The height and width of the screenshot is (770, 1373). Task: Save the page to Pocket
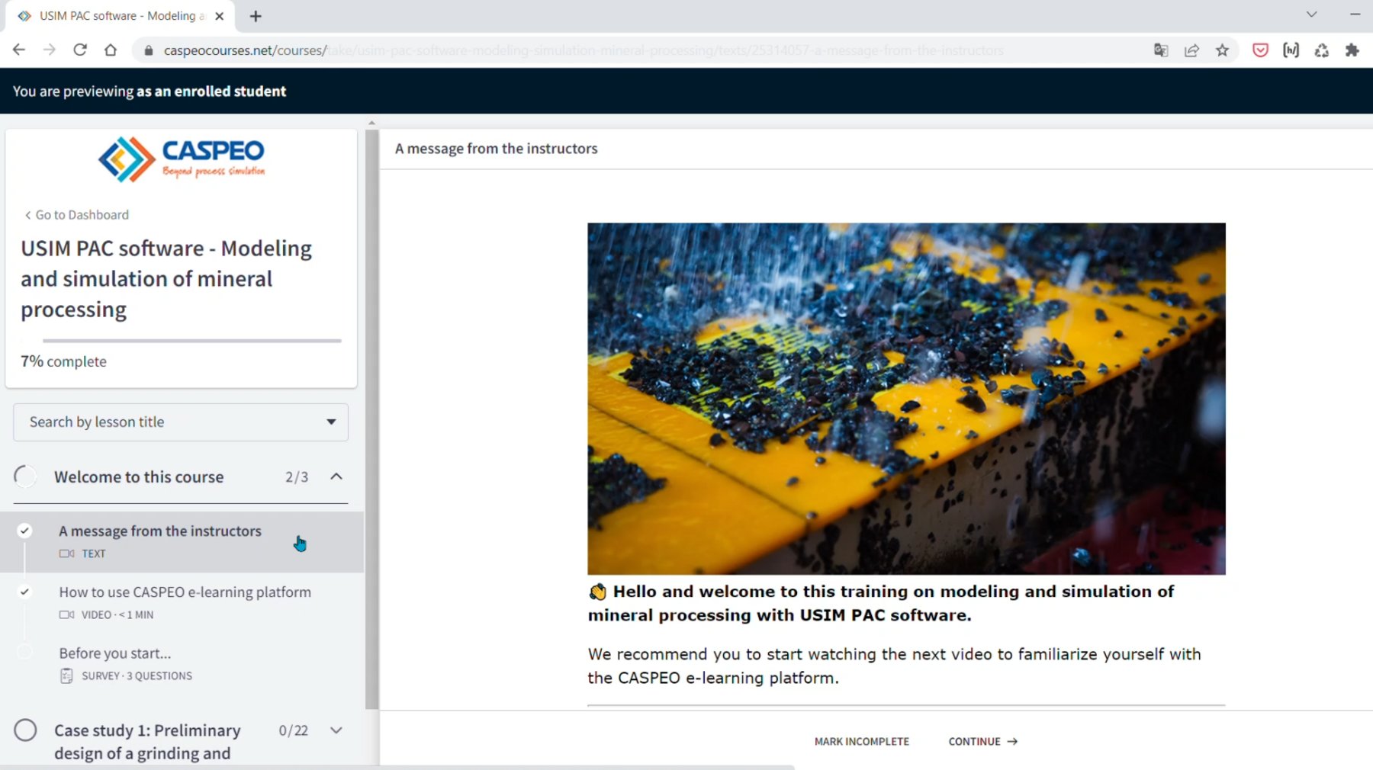pyautogui.click(x=1260, y=50)
